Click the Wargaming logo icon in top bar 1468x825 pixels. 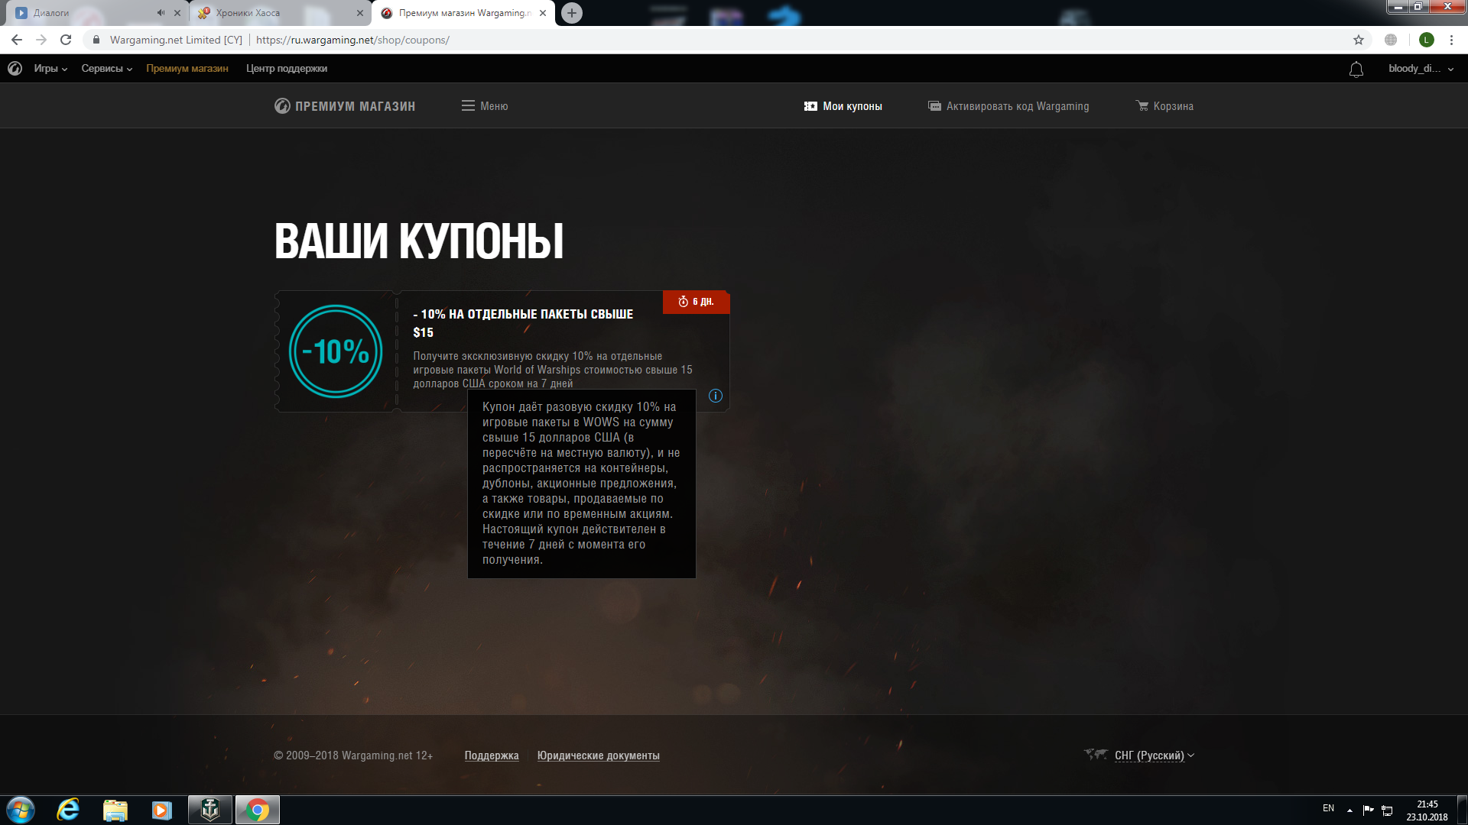15,69
